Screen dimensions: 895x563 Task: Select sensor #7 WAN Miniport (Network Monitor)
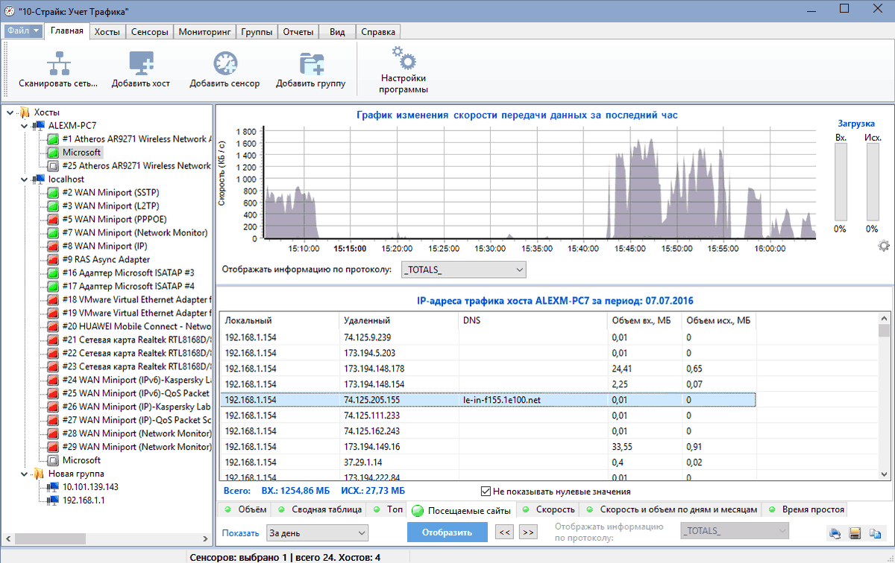tap(128, 233)
